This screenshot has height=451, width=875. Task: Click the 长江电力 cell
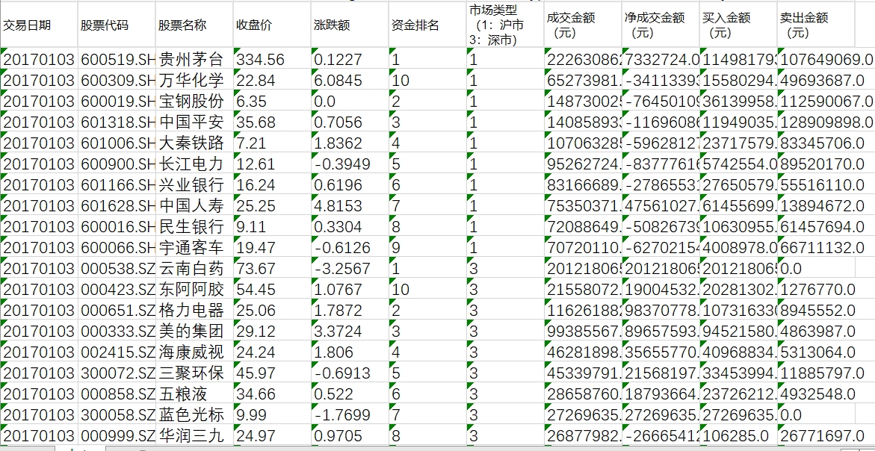(194, 164)
